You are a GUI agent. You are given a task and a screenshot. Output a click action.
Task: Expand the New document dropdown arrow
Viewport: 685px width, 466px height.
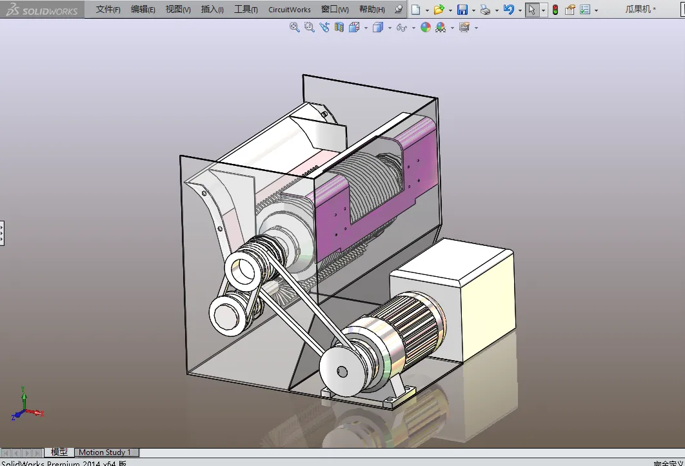[427, 10]
